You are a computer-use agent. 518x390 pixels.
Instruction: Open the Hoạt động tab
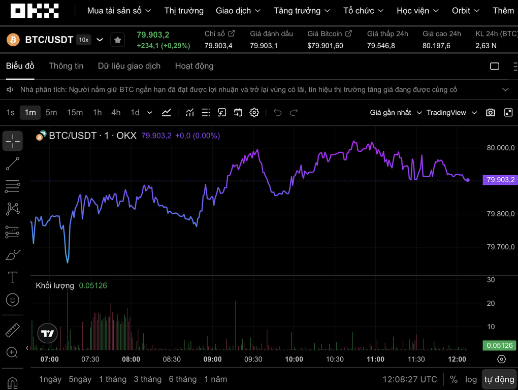tap(194, 66)
